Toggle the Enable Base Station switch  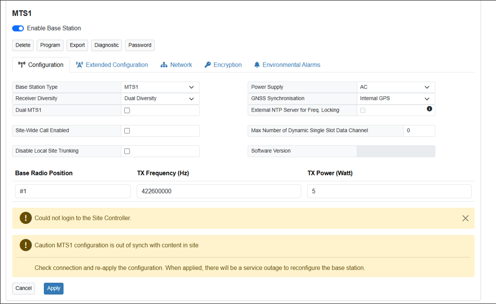coord(18,28)
